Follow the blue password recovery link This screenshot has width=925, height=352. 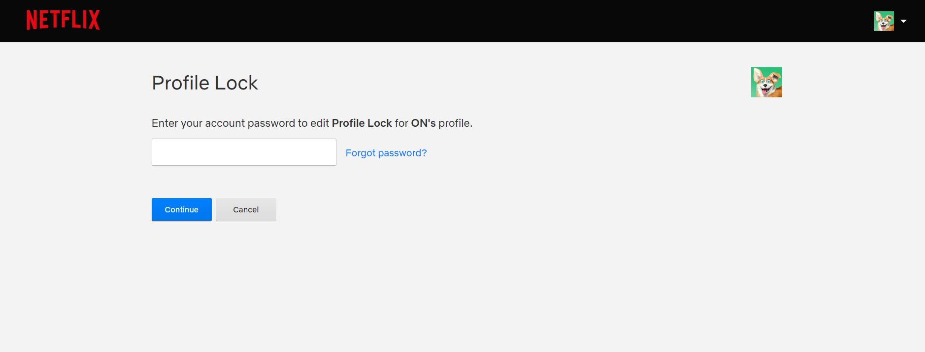pyautogui.click(x=386, y=153)
